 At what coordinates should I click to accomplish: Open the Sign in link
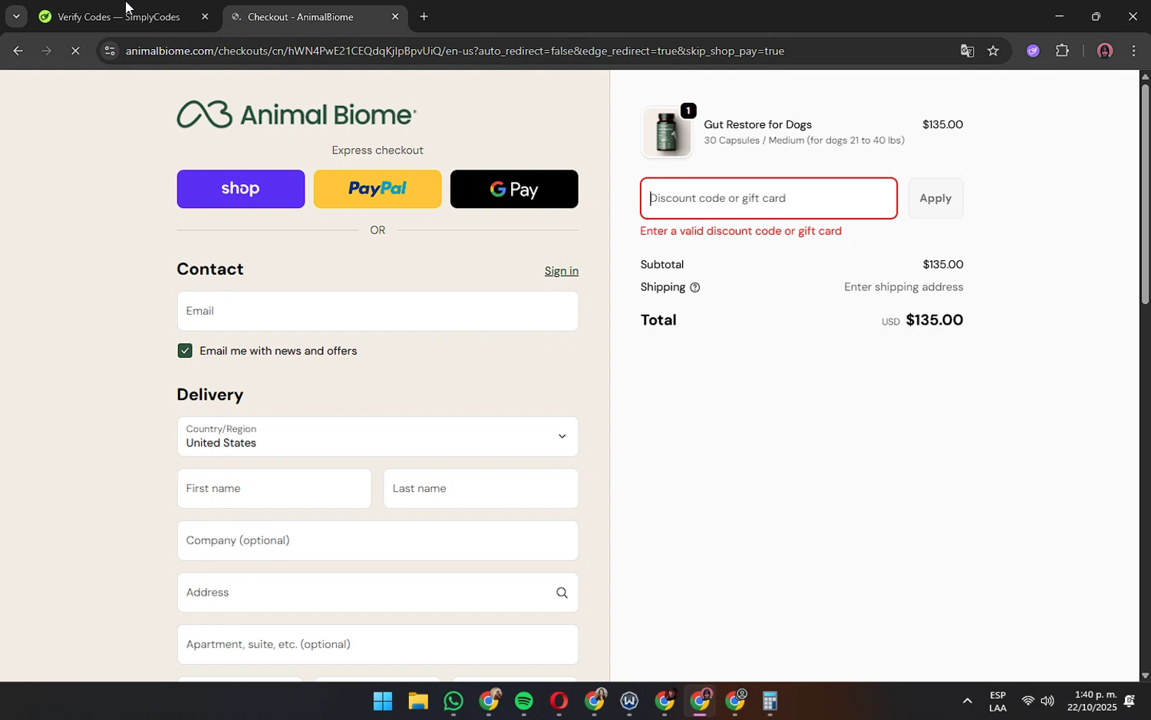tap(562, 271)
